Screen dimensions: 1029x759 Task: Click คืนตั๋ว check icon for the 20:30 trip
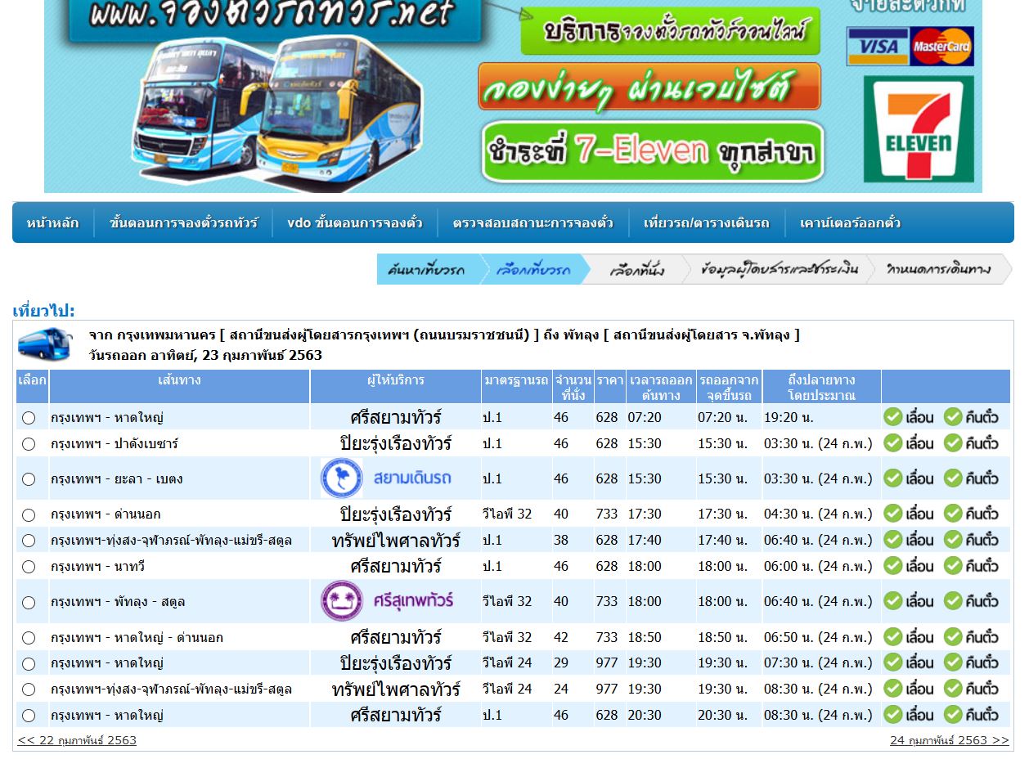tap(953, 715)
